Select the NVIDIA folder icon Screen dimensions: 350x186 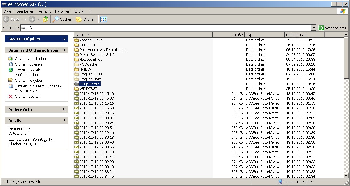[76, 69]
